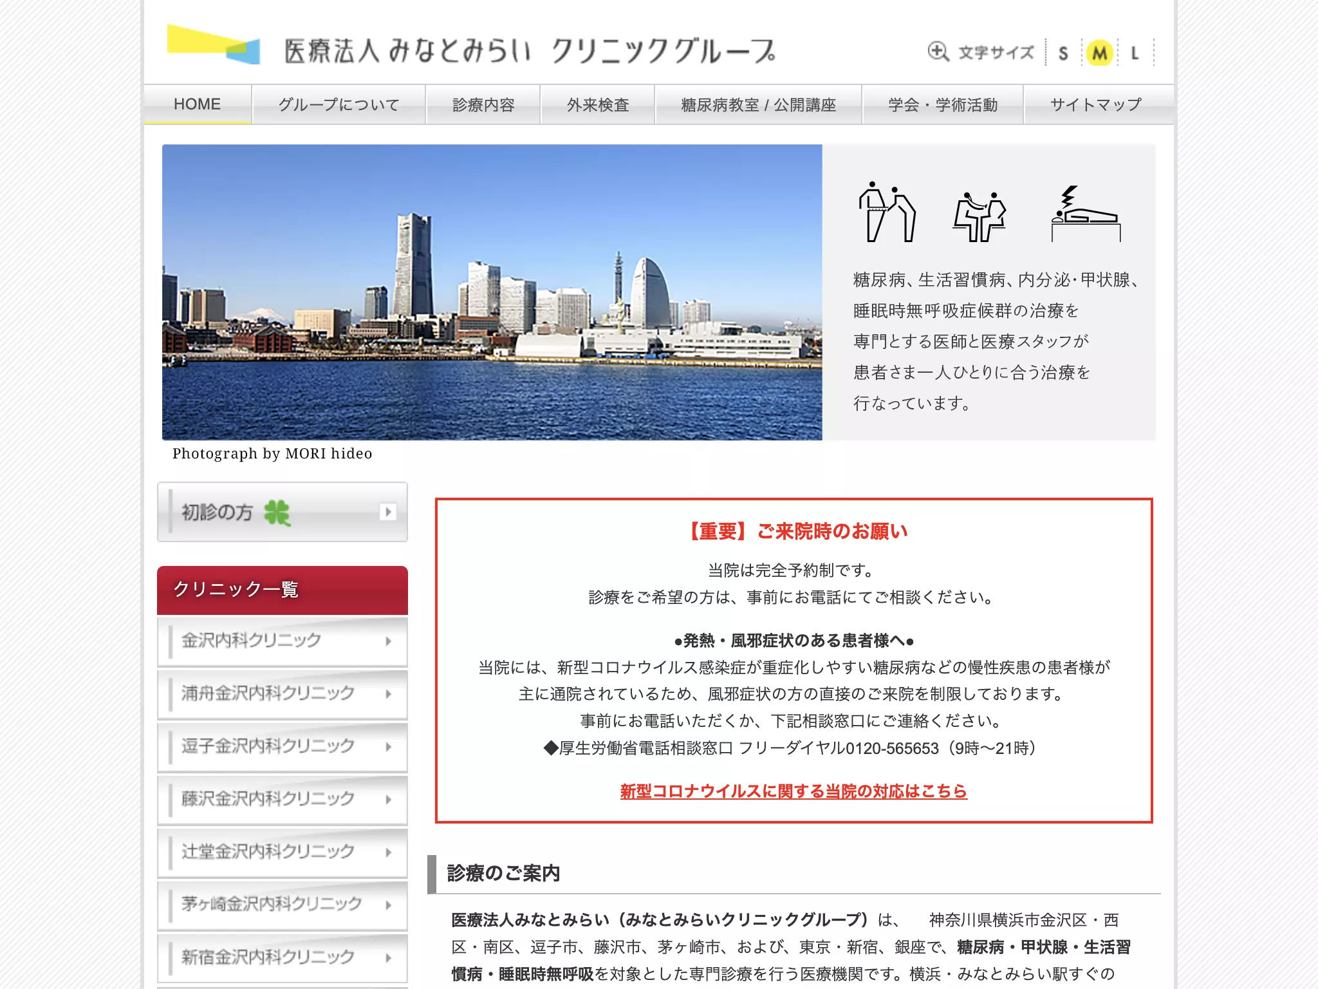
Task: Click the magnifier text-size icon
Action: [x=938, y=52]
